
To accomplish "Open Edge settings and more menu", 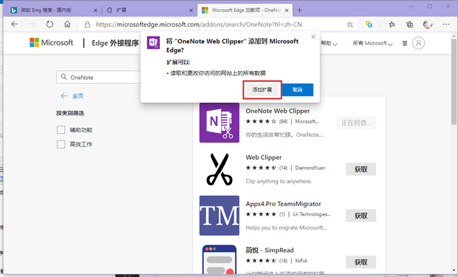I will tap(446, 24).
